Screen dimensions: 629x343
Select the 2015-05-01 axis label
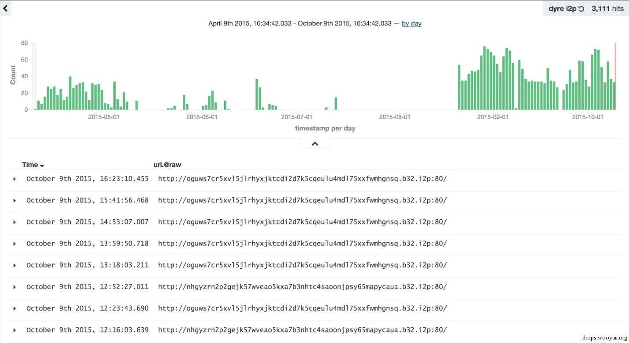pos(104,117)
